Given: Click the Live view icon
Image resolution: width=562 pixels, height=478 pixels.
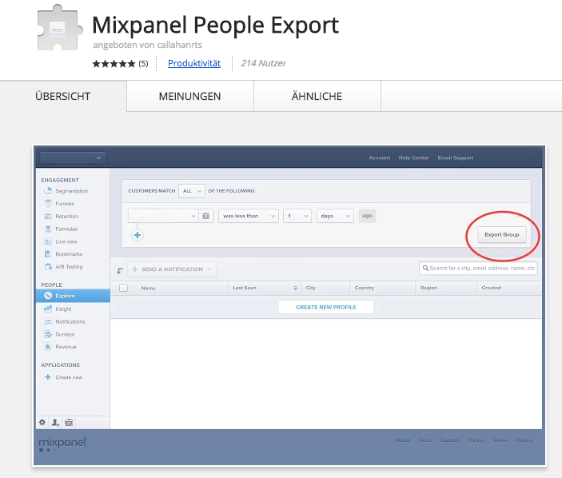Looking at the screenshot, I should [x=48, y=241].
